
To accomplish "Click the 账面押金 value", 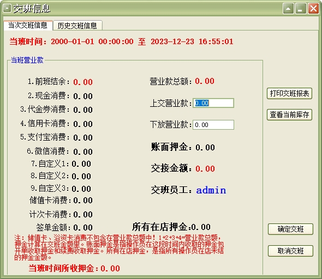I will [205, 147].
